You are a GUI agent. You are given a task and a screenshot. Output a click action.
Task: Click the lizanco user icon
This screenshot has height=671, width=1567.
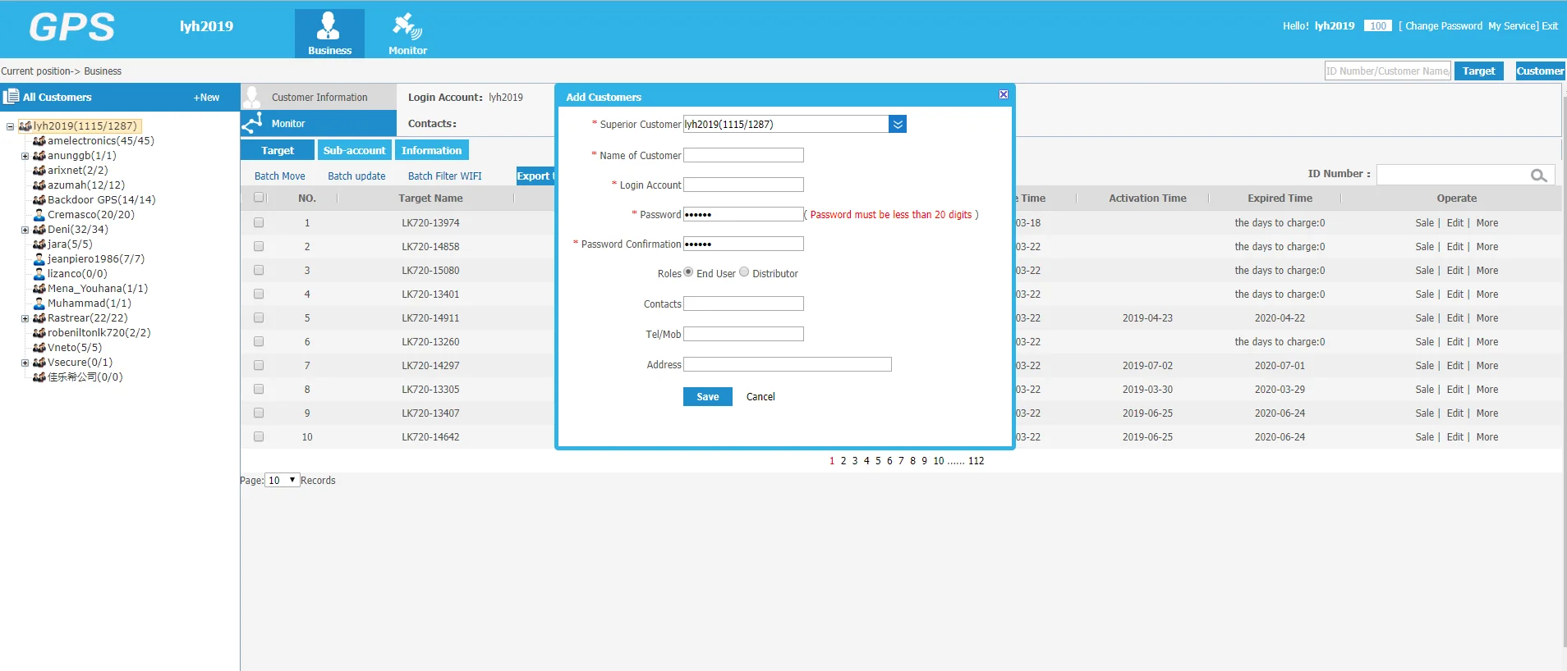tap(39, 274)
